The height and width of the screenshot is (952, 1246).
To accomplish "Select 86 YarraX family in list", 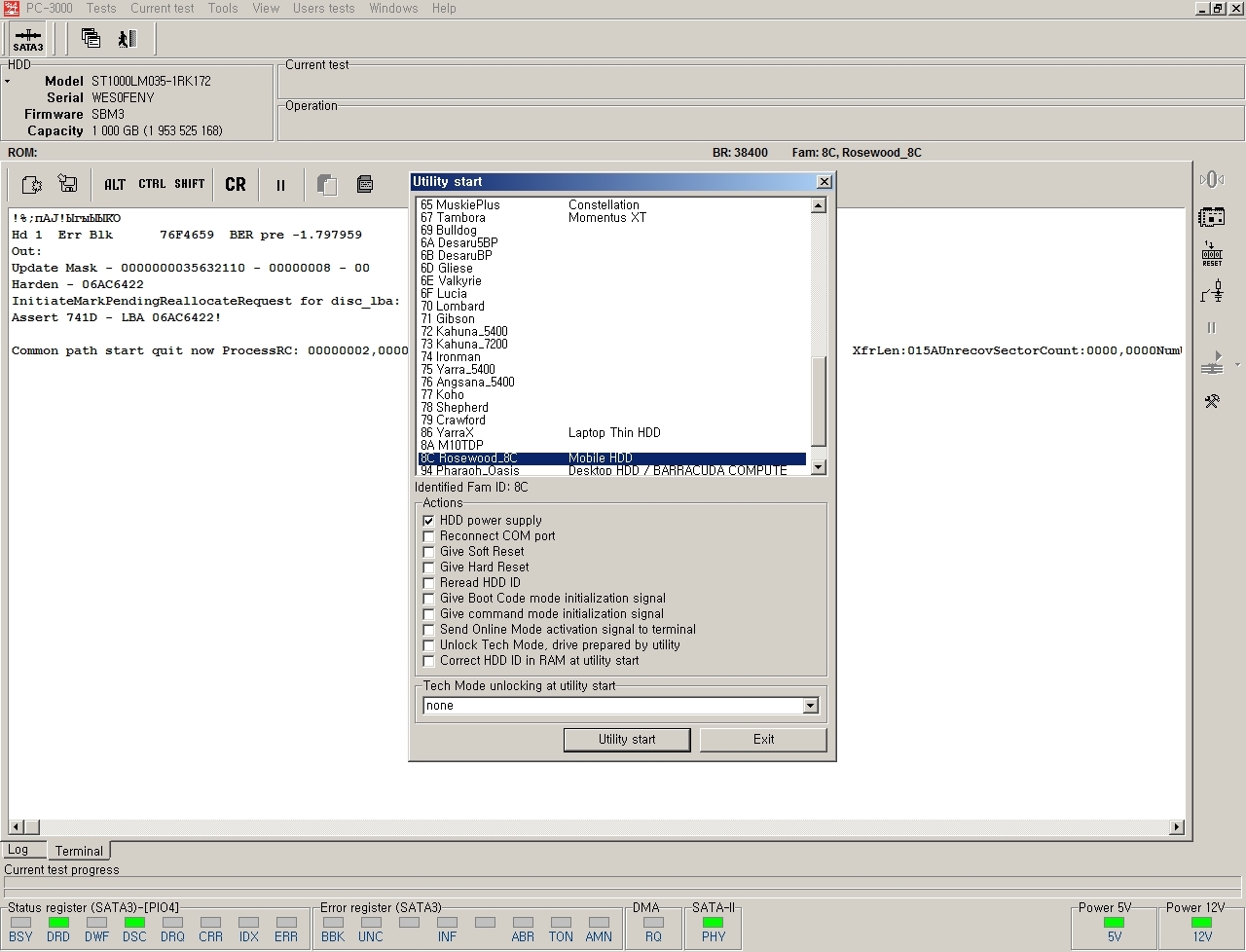I will [x=612, y=433].
